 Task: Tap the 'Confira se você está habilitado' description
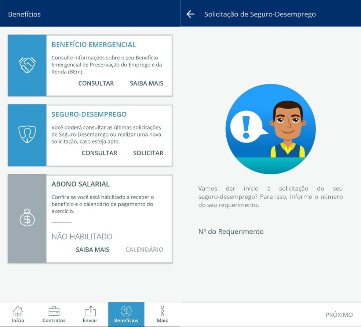[103, 204]
